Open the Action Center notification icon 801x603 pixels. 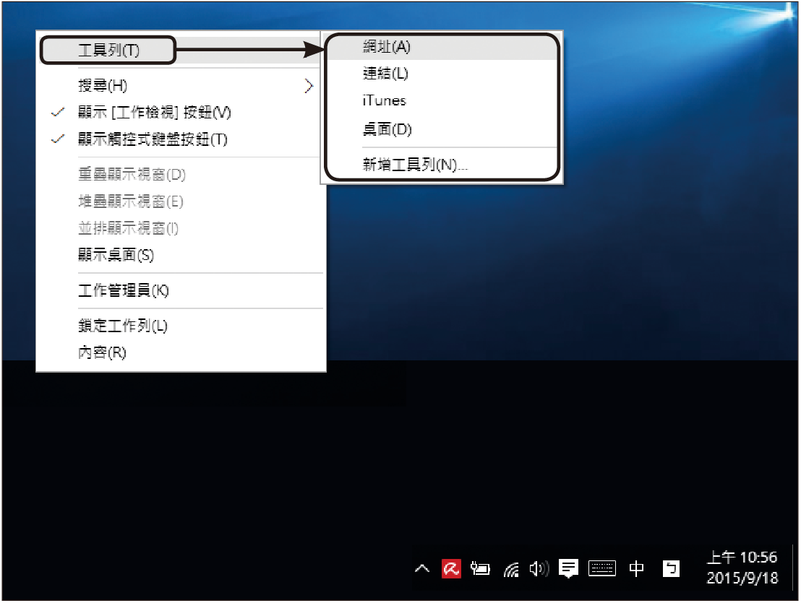point(568,568)
